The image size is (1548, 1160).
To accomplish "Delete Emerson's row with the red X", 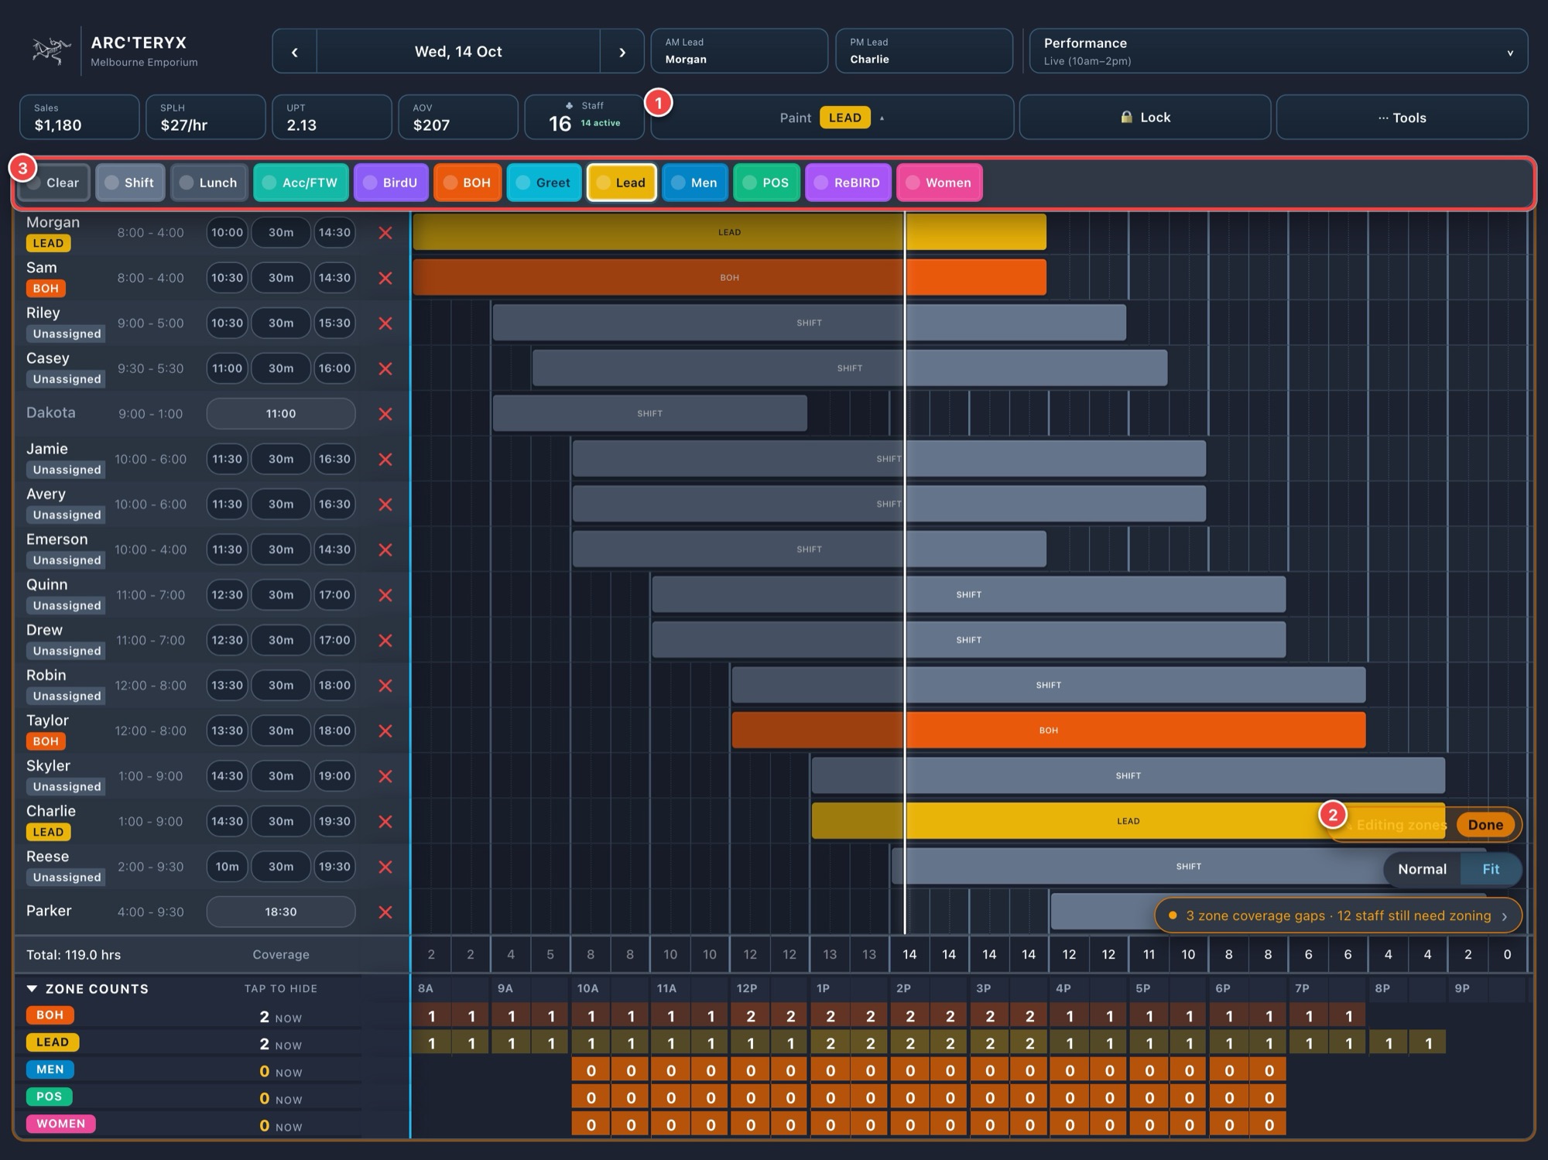I will coord(385,549).
